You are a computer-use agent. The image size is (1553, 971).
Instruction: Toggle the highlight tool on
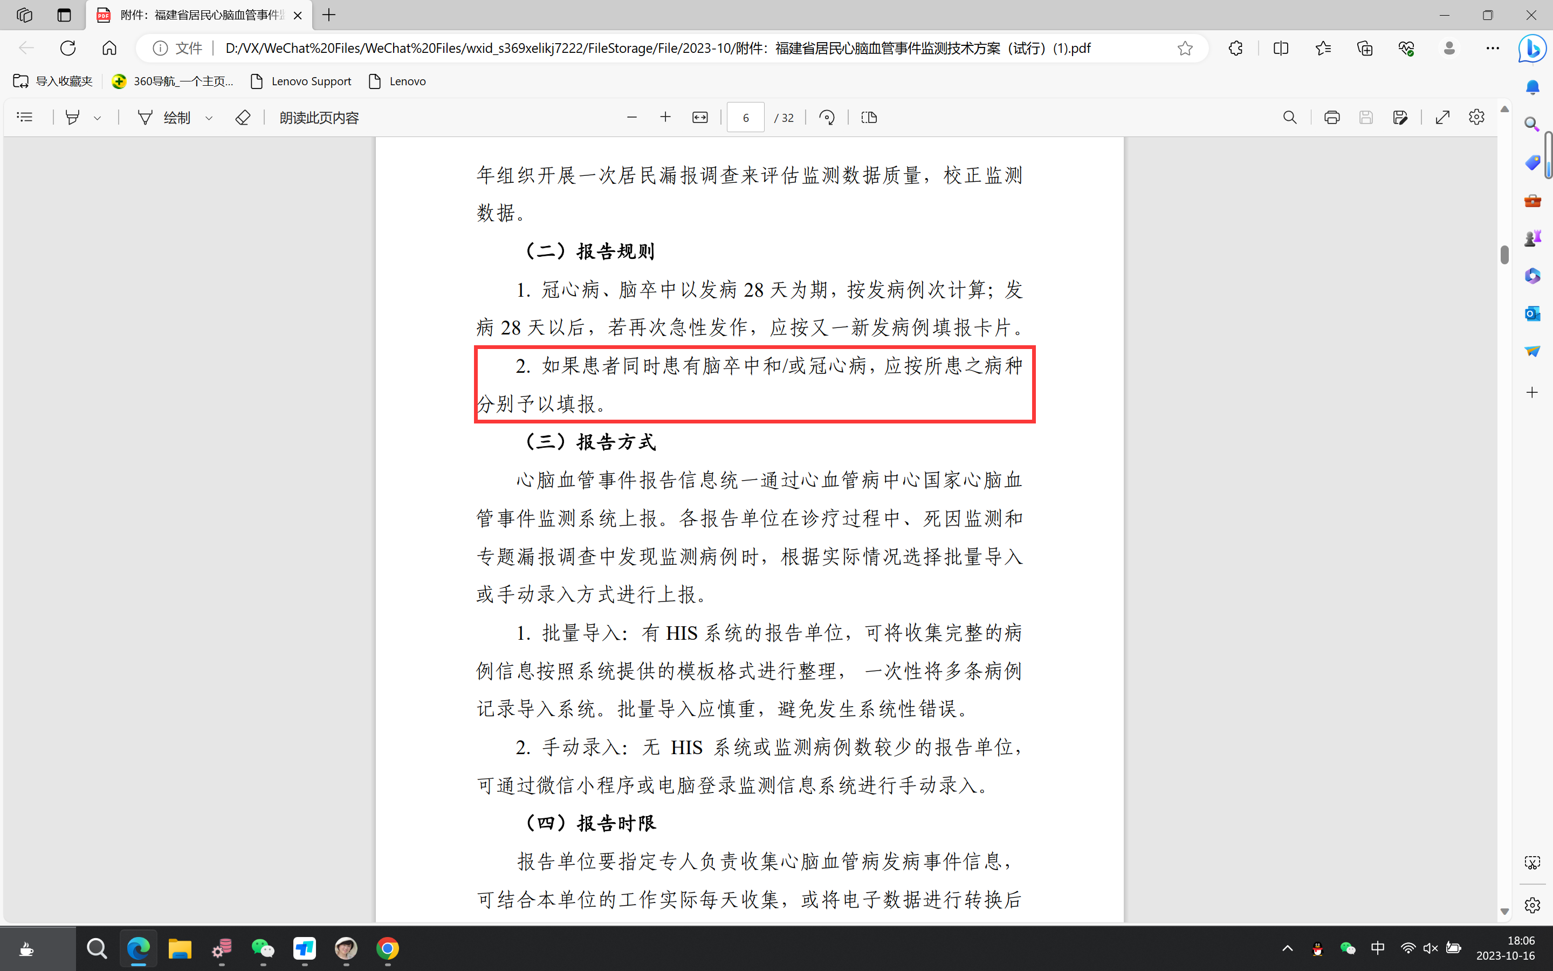(x=72, y=118)
